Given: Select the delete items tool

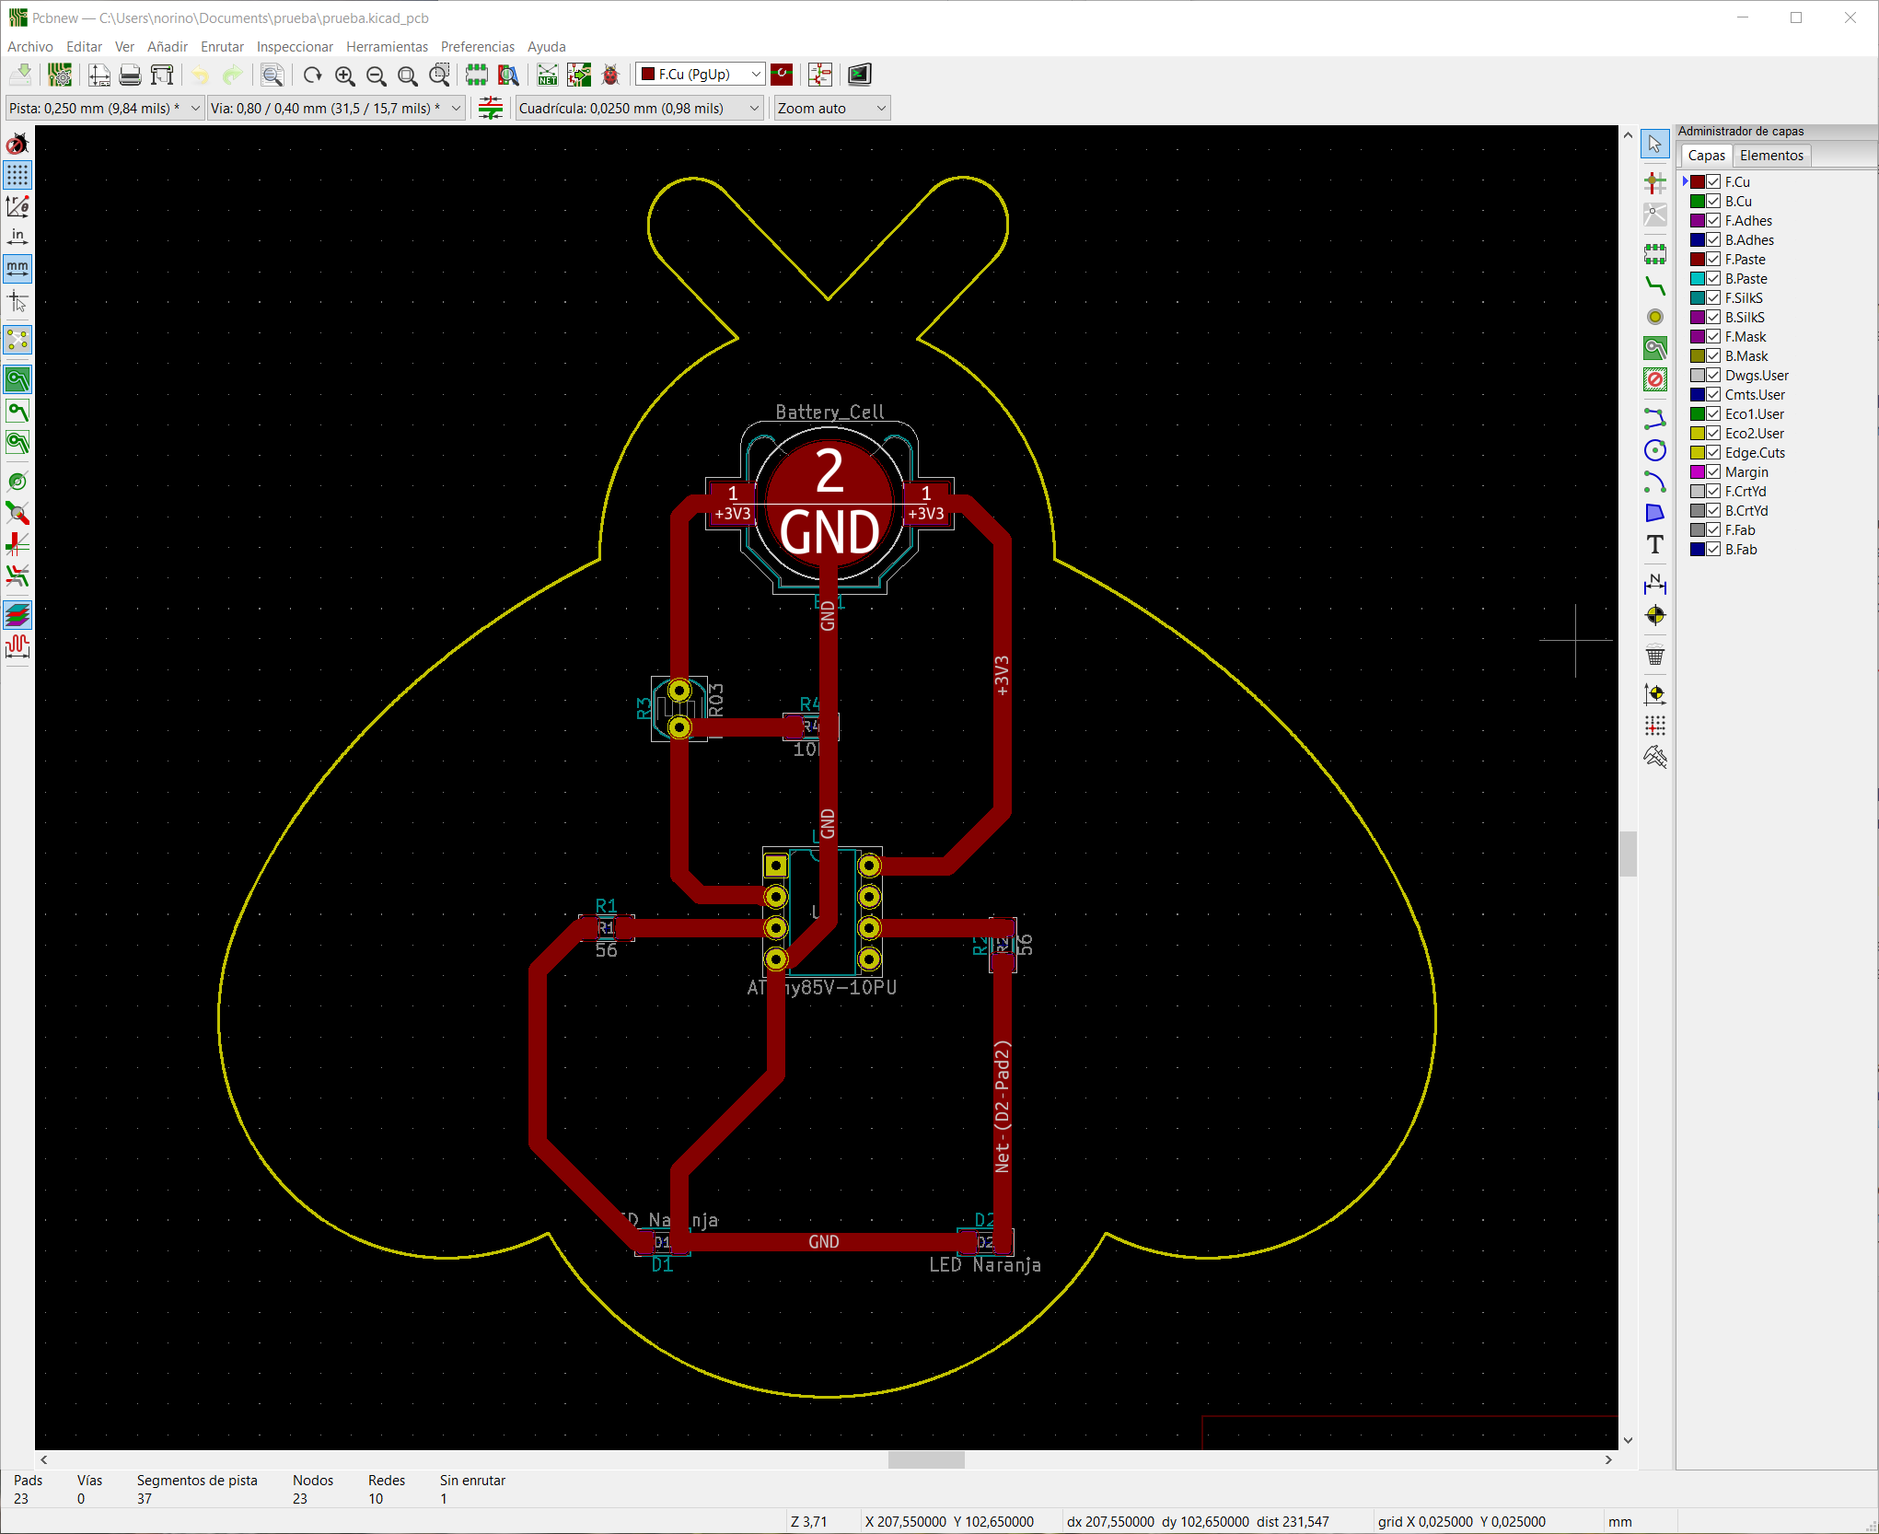Looking at the screenshot, I should click(x=1655, y=656).
